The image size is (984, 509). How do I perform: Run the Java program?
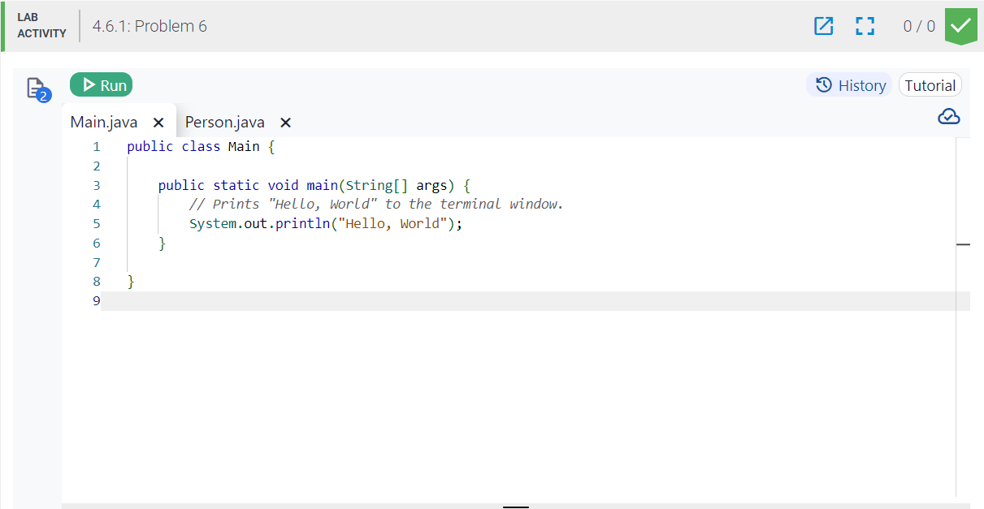[x=100, y=84]
